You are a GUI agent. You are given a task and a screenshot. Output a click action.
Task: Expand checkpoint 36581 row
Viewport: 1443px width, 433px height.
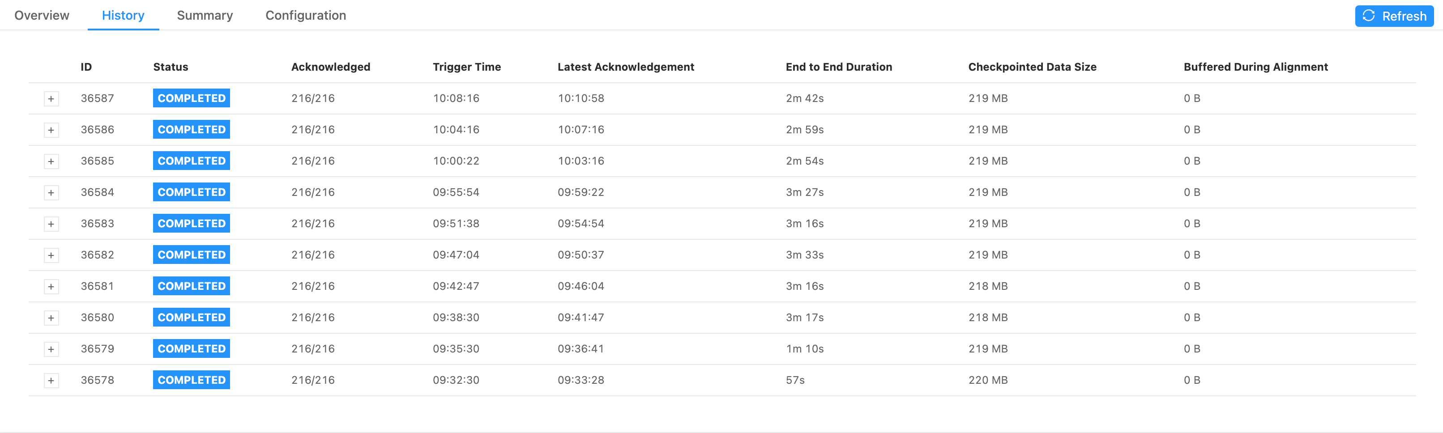coord(51,287)
